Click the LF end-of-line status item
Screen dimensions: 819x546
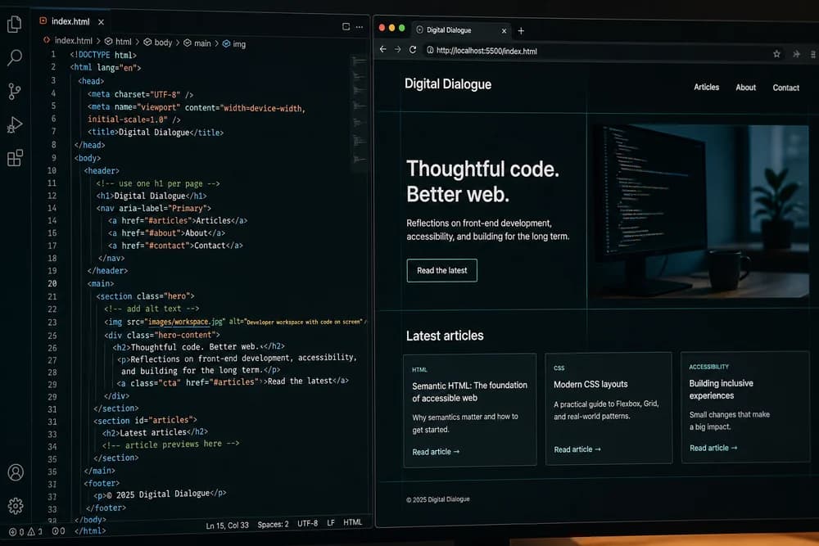tap(331, 522)
